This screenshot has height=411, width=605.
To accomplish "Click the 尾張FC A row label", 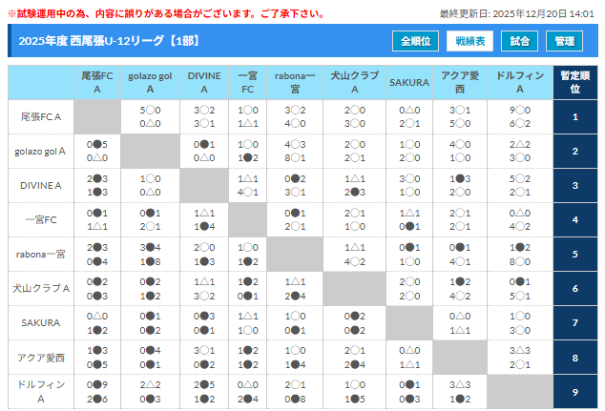I will (x=41, y=116).
